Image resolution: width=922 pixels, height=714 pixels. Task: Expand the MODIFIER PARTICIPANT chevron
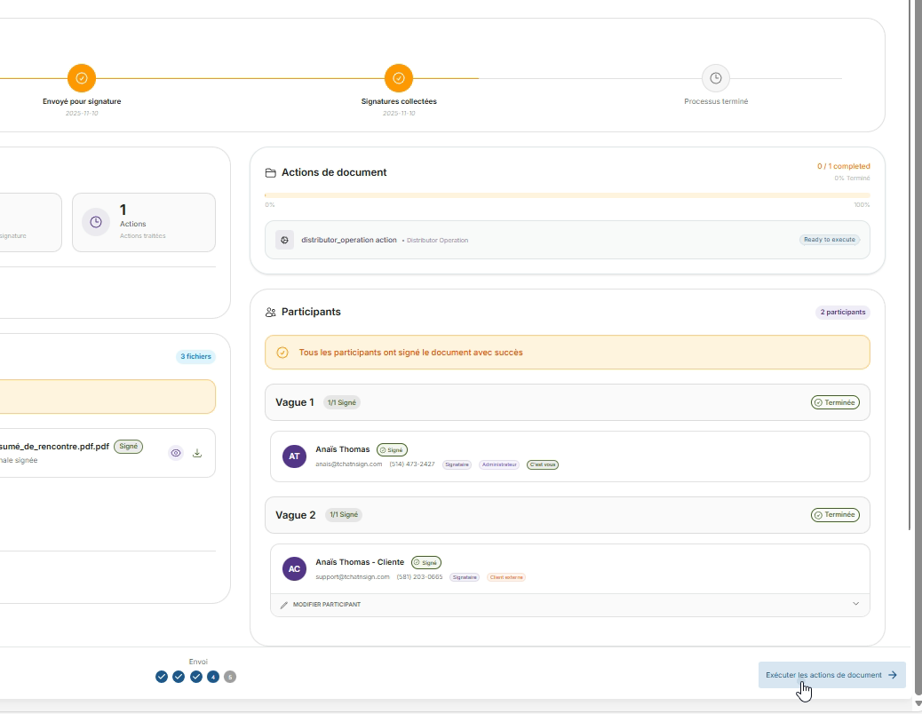(x=855, y=604)
